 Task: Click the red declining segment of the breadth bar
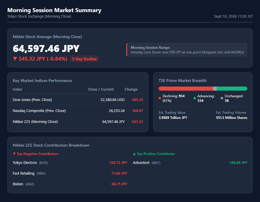click(186, 89)
